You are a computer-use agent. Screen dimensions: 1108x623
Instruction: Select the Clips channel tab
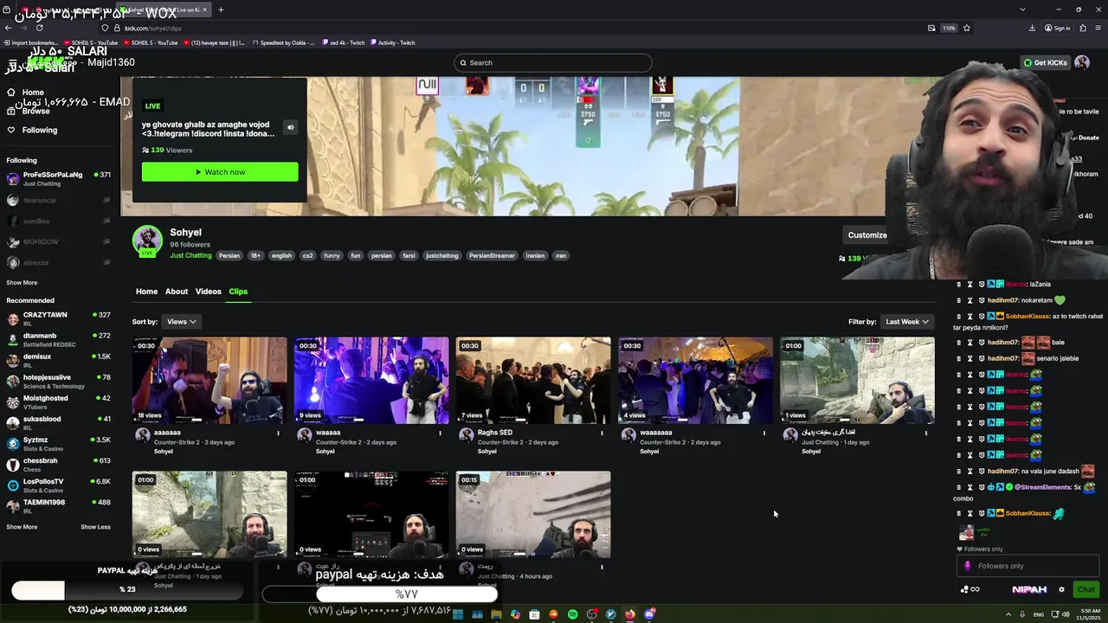tap(238, 292)
